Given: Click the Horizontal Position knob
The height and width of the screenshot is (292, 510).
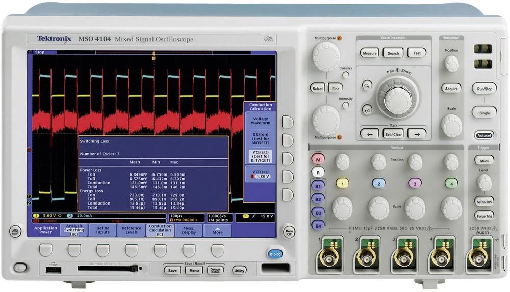Looking at the screenshot, I should (x=451, y=63).
